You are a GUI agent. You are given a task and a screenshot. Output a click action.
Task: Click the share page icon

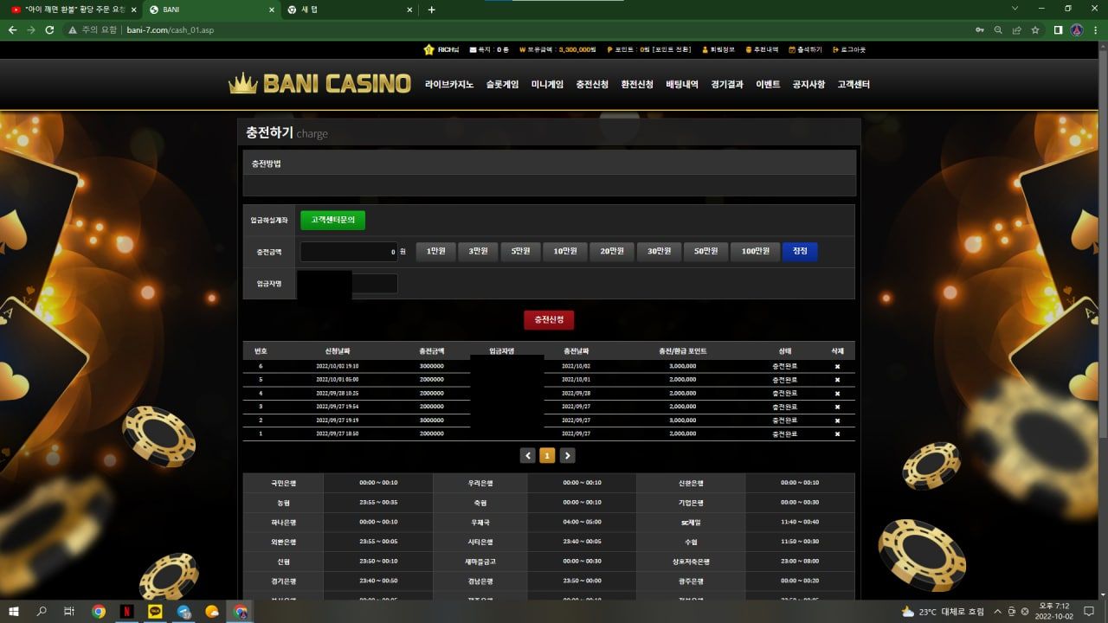[1017, 29]
